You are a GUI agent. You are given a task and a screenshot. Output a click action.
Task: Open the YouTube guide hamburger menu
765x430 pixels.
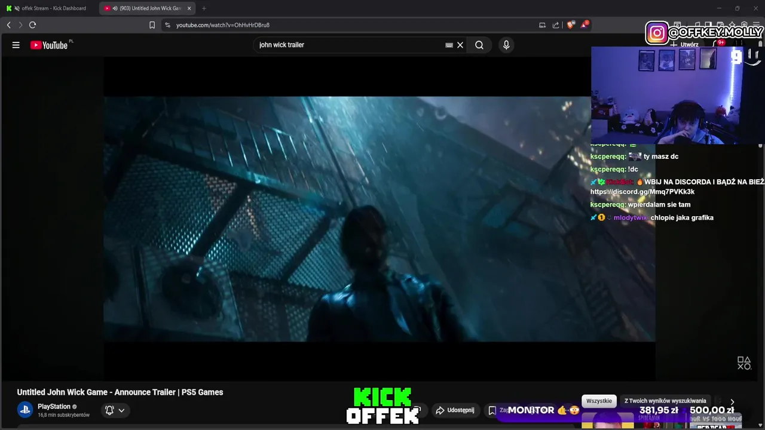pos(16,45)
